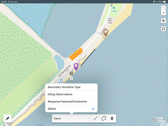Image resolution: width=168 pixels, height=126 pixels.
Task: Open the Debris layer dropdown
Action: [x=72, y=118]
